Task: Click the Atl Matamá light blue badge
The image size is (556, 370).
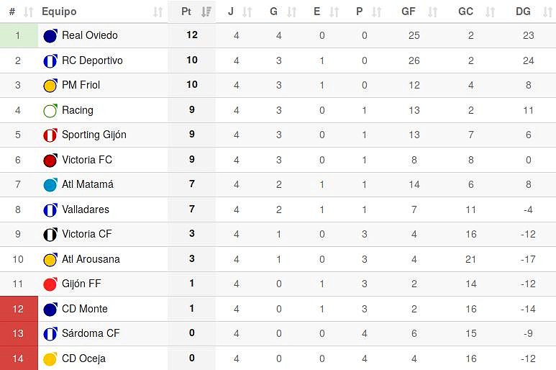Action: (50, 185)
